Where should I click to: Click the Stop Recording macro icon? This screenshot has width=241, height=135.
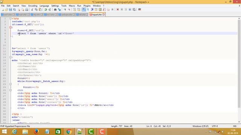tap(122, 9)
